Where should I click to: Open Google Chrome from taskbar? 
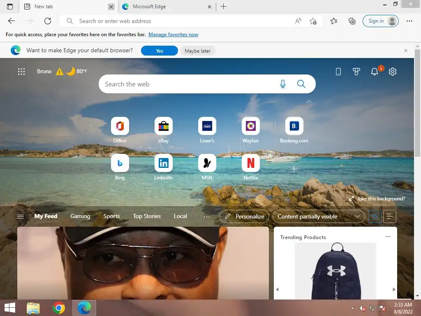click(x=59, y=308)
